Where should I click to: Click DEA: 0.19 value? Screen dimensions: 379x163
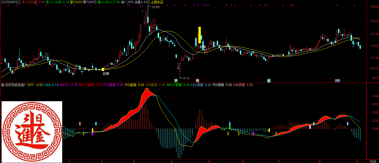[51, 85]
